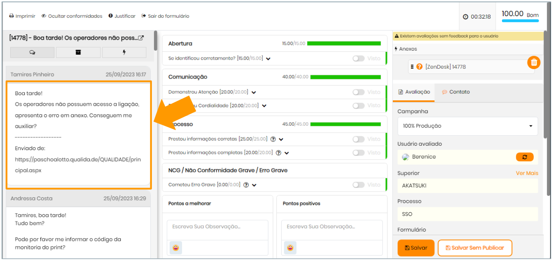This screenshot has width=553, height=260.
Task: Click the Pontos positivos observation field
Action: point(332,227)
